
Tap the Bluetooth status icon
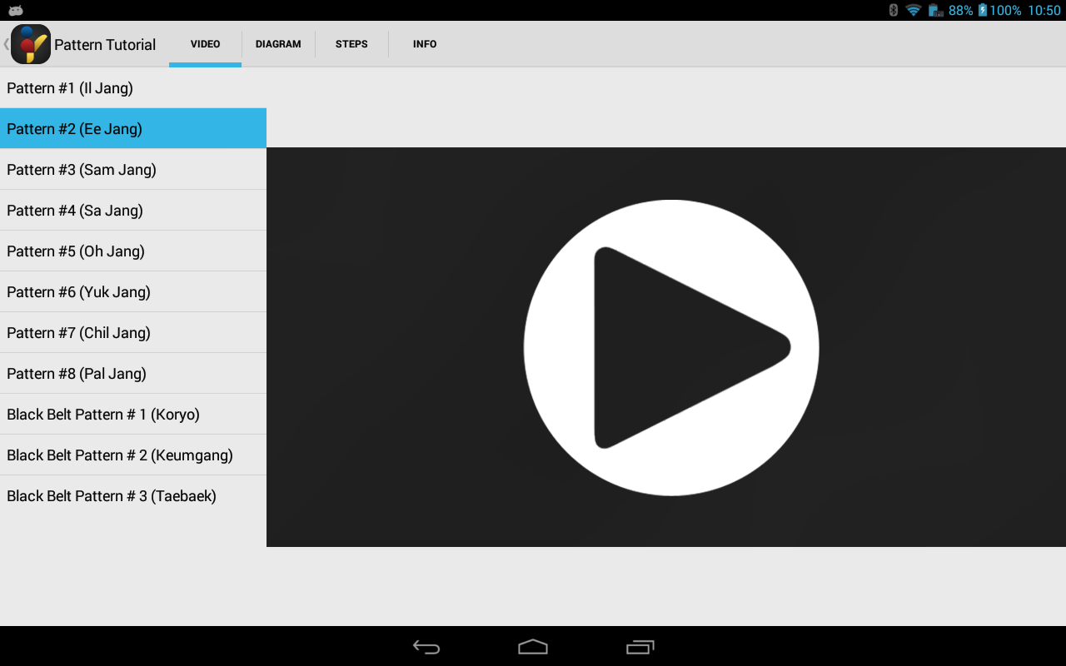[x=894, y=10]
